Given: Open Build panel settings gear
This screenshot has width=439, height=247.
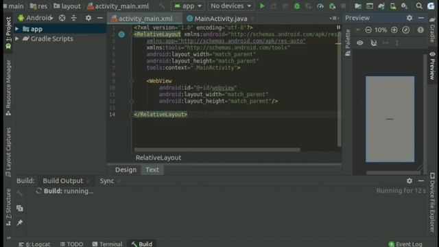Looking at the screenshot, I should tap(410, 181).
